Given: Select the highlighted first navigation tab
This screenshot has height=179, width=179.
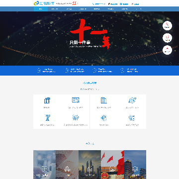Looking at the screenshot, I should click(41, 9).
